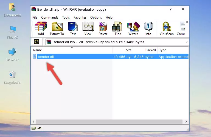The width and height of the screenshot is (211, 137).
Task: Open the Help menu
Action: pyautogui.click(x=109, y=18)
